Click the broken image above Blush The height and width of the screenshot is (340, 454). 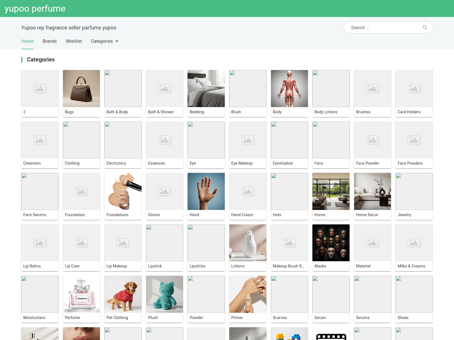[x=248, y=88]
